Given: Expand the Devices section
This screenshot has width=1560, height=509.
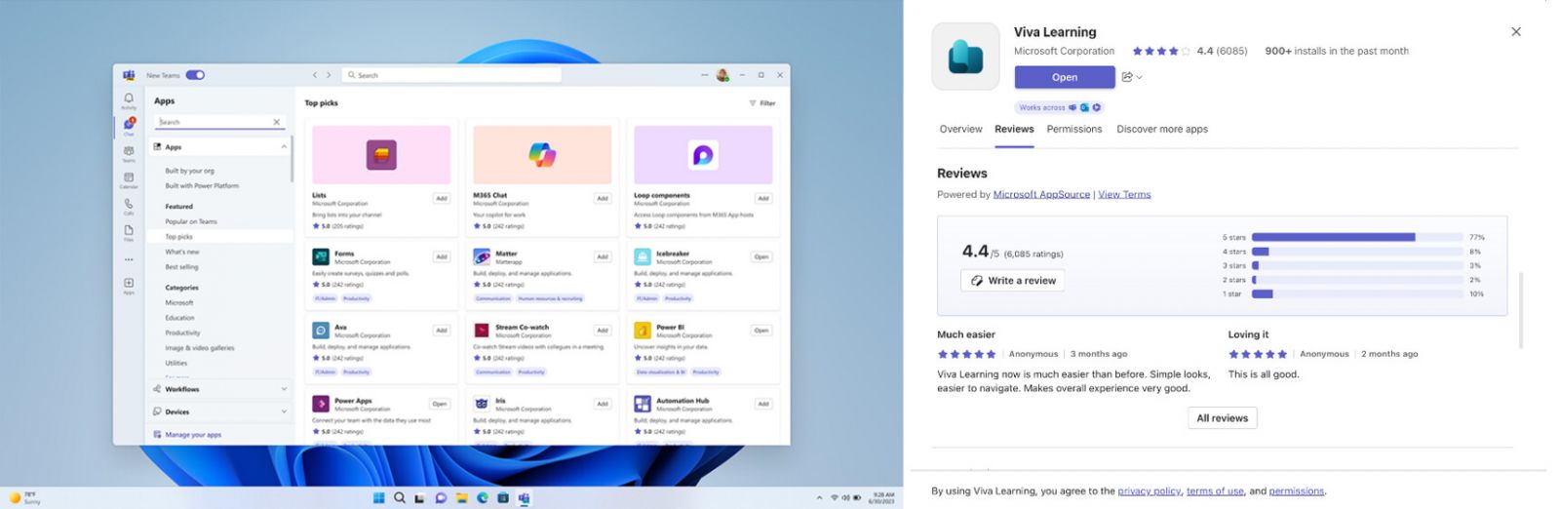Looking at the screenshot, I should point(284,411).
